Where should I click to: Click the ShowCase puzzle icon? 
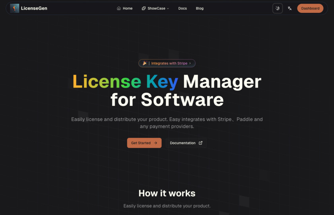[x=144, y=8]
